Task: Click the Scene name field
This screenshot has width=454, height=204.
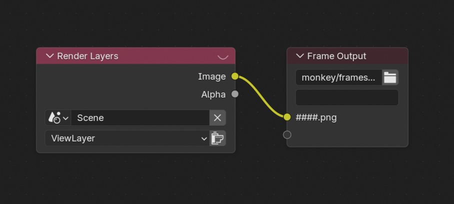Action: coord(140,118)
